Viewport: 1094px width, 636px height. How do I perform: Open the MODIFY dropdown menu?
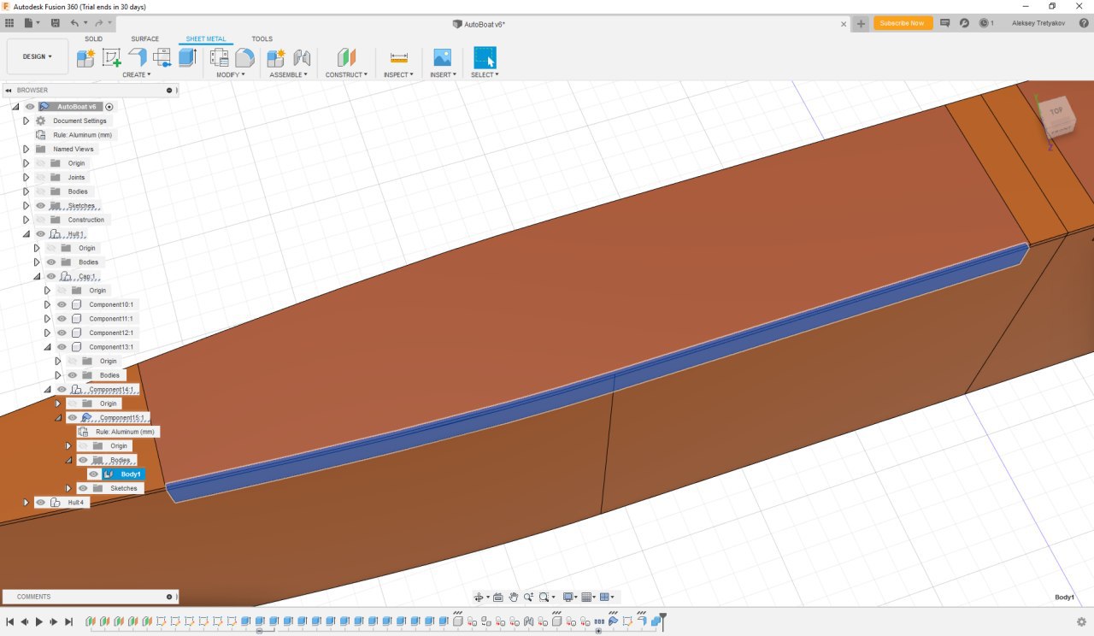tap(231, 74)
